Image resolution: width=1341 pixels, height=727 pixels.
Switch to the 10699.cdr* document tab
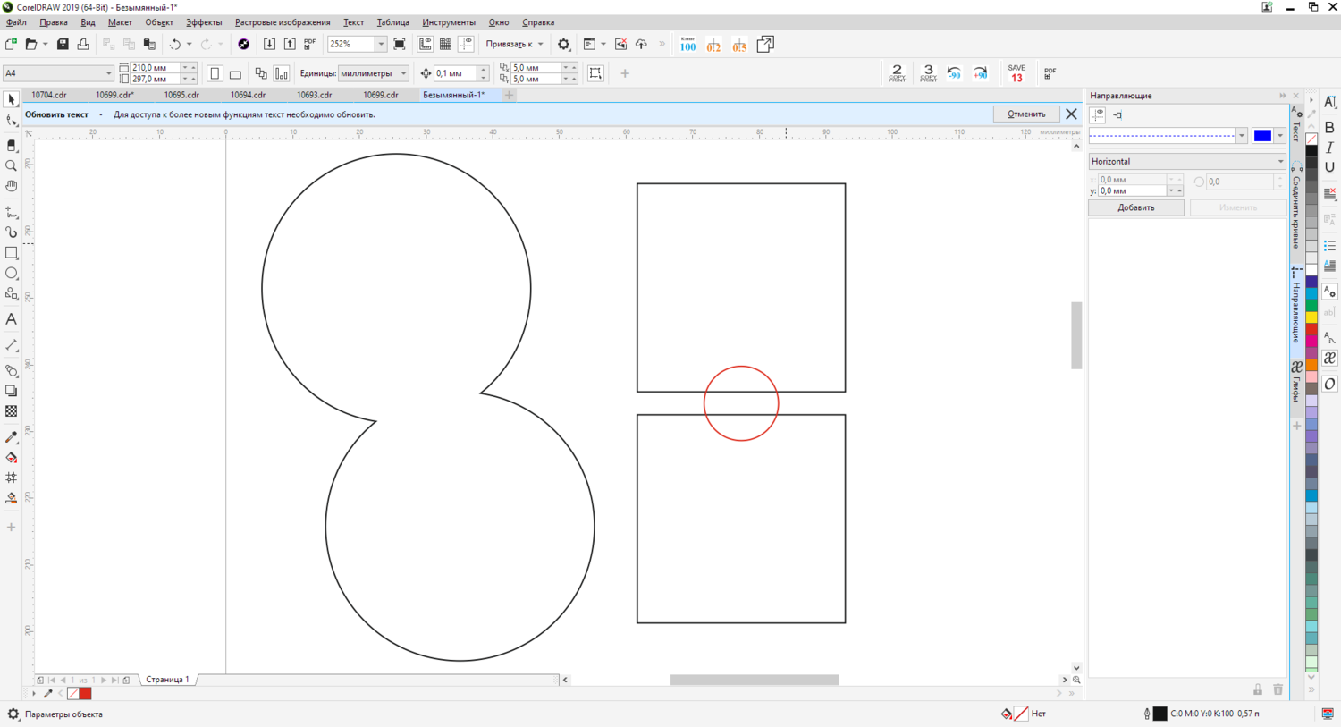114,95
